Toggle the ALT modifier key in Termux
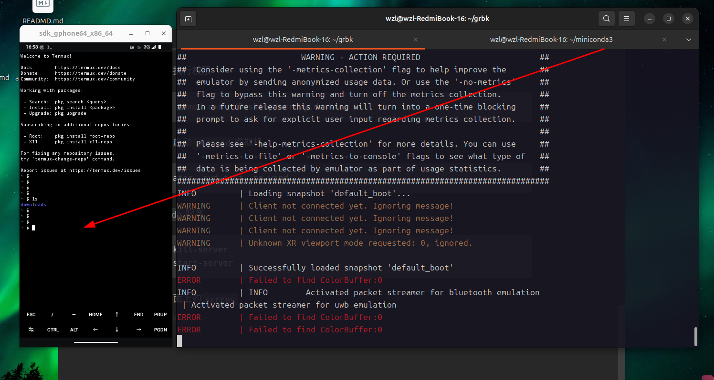The width and height of the screenshot is (714, 380). click(x=74, y=330)
